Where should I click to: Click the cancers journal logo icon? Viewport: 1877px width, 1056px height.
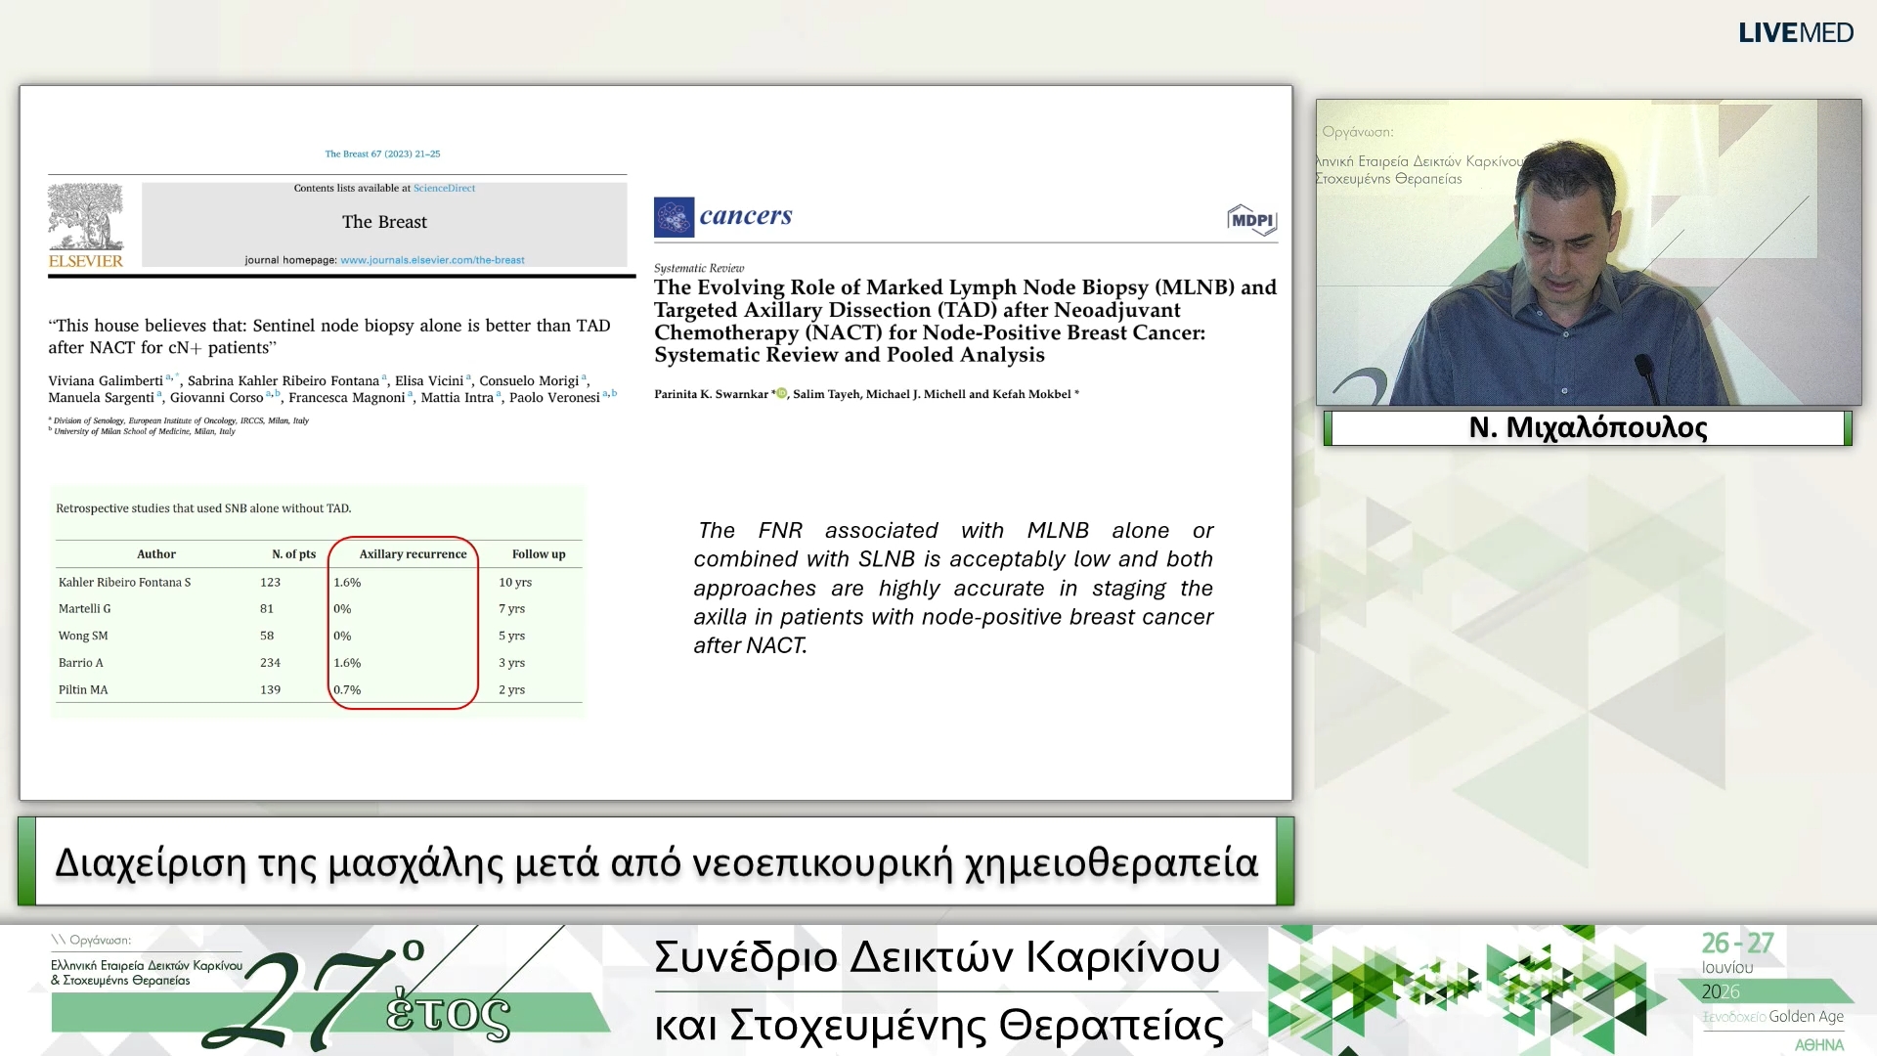click(x=674, y=217)
